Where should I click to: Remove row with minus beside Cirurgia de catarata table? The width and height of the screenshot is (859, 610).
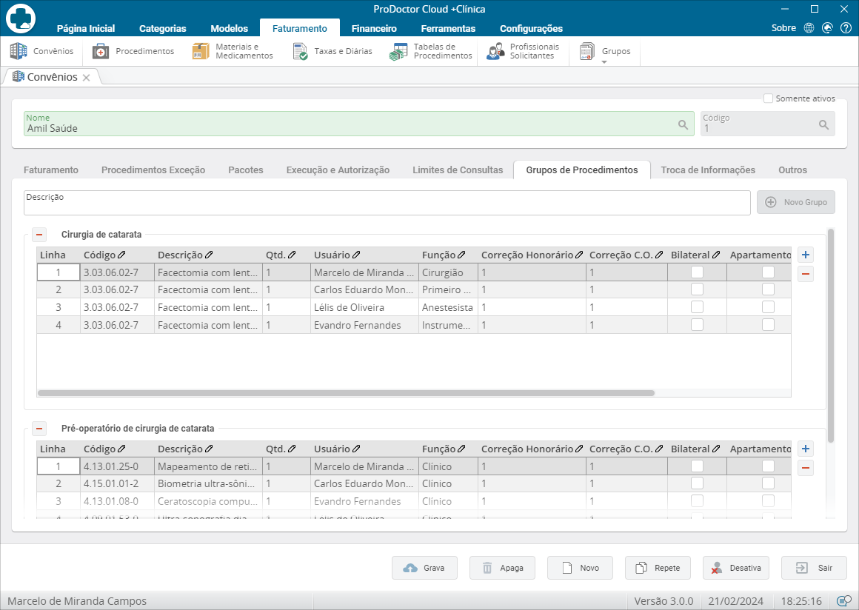pyautogui.click(x=806, y=274)
